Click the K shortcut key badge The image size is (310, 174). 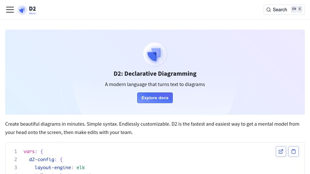pyautogui.click(x=300, y=9)
